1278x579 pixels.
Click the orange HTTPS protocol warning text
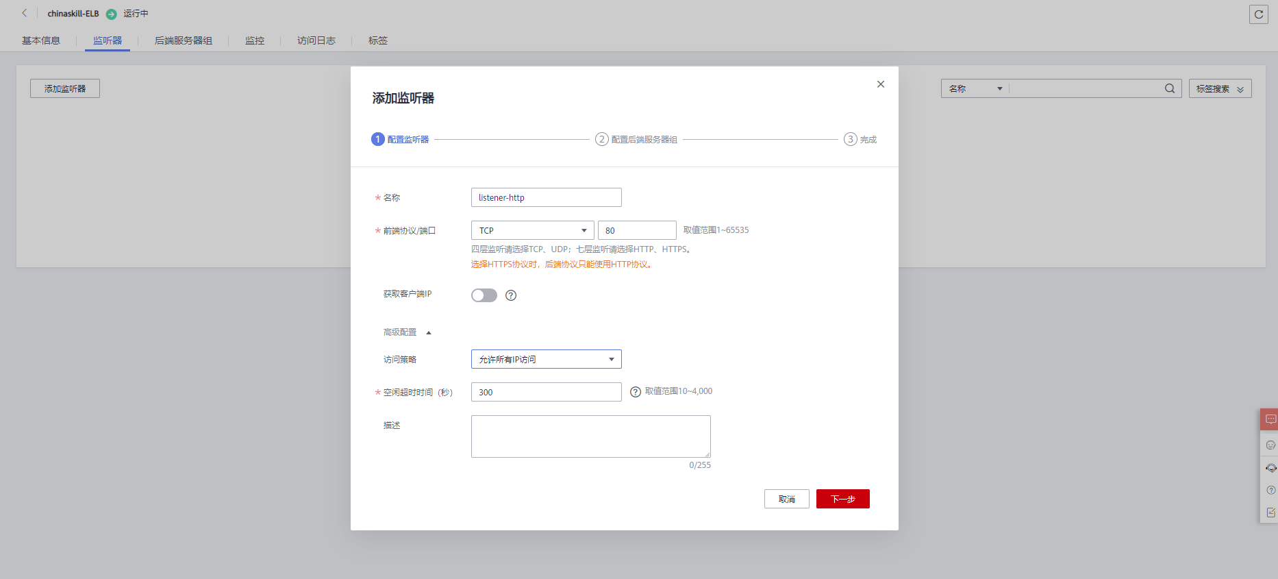tap(562, 264)
